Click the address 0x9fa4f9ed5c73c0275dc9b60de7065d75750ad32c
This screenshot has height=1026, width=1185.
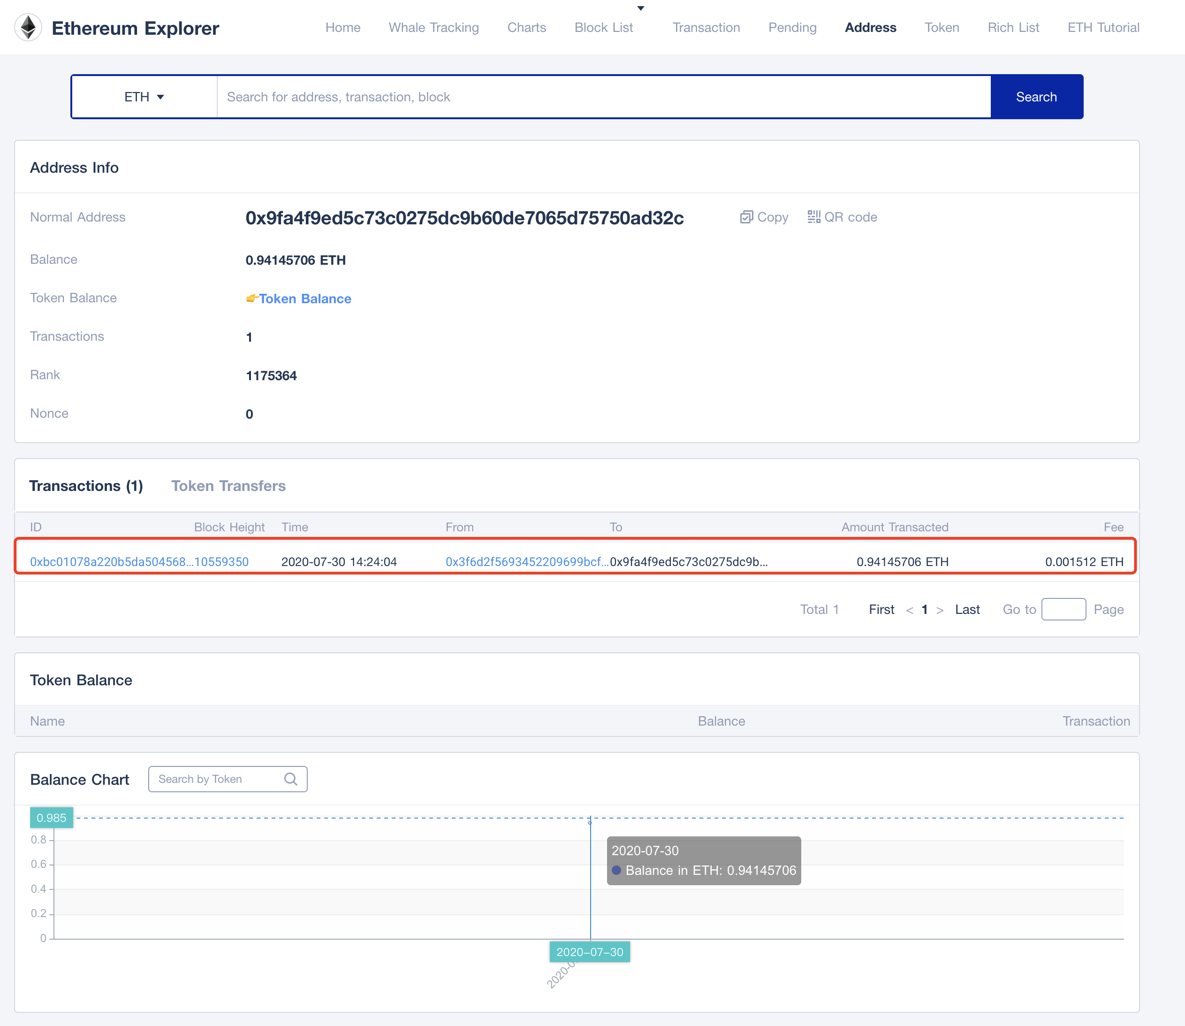pyautogui.click(x=464, y=218)
